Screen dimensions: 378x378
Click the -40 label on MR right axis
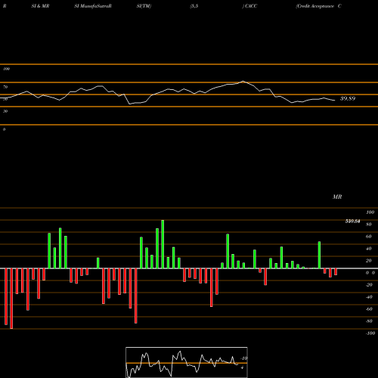click(369, 297)
